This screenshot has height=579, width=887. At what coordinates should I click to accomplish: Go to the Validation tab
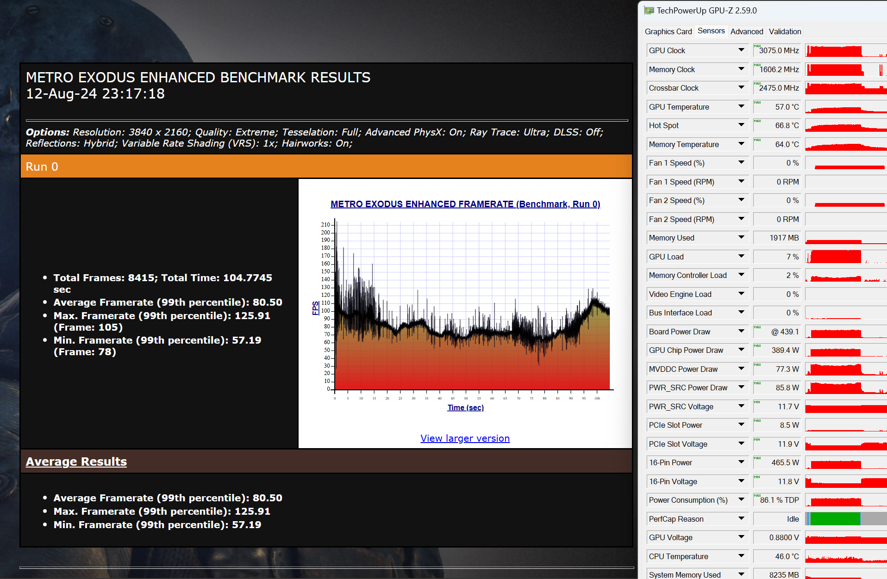click(785, 31)
